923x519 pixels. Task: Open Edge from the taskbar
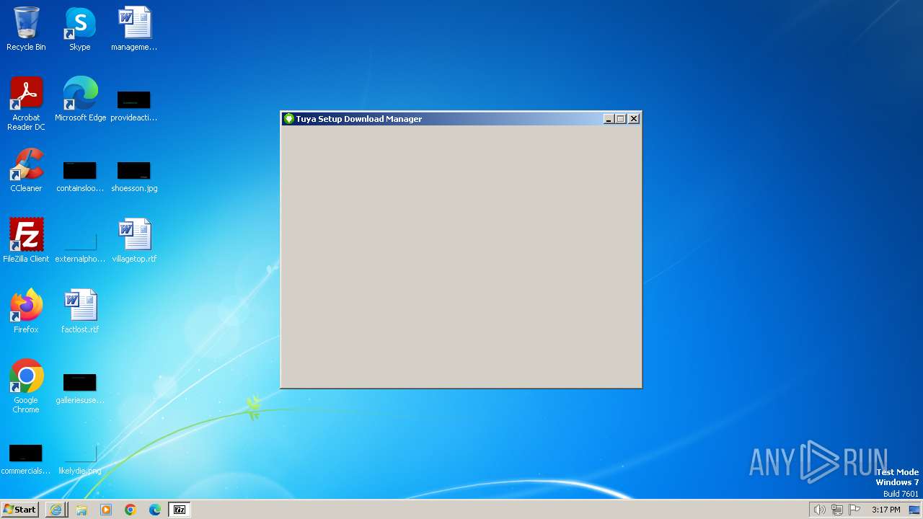coord(155,510)
